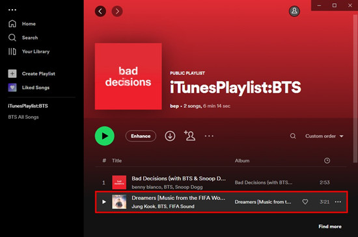
Task: Open the playlist more options dots
Action: (209, 136)
